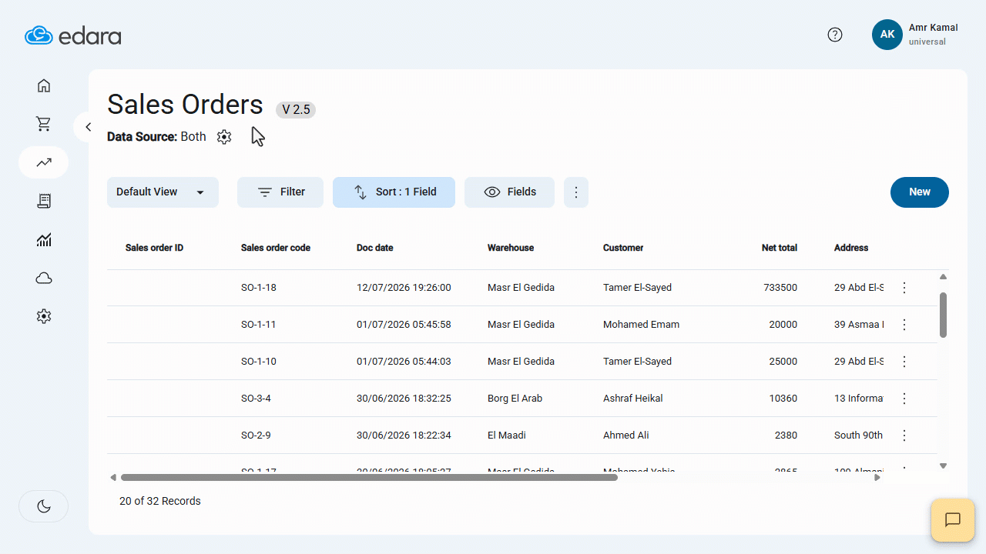Image resolution: width=986 pixels, height=554 pixels.
Task: Click the Sales order code column header
Action: coord(276,248)
